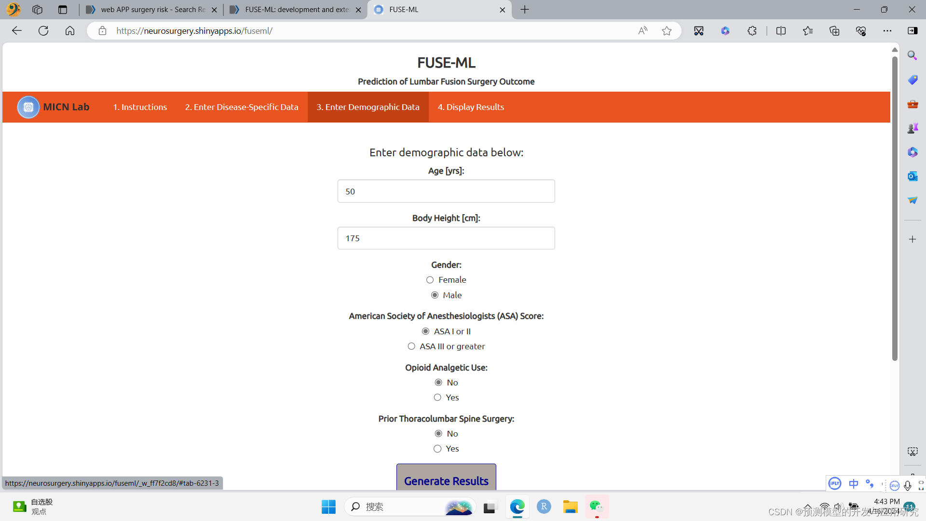
Task: Open 4. Display Results tab
Action: (471, 107)
